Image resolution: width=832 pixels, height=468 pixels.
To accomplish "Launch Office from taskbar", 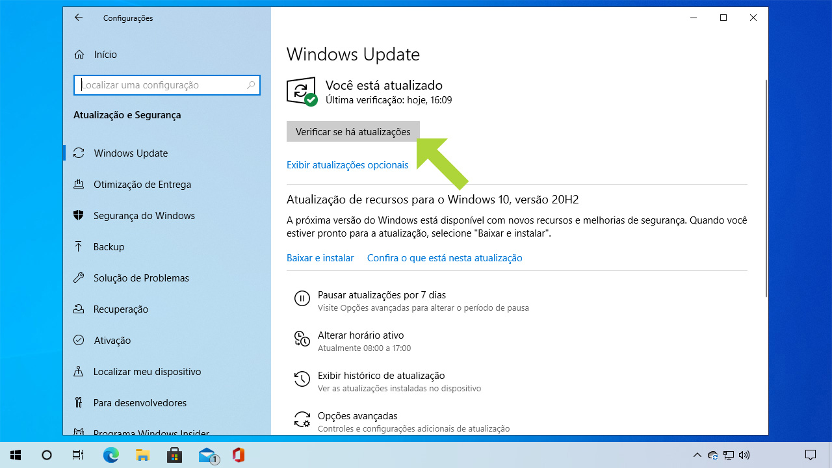I will click(x=239, y=455).
